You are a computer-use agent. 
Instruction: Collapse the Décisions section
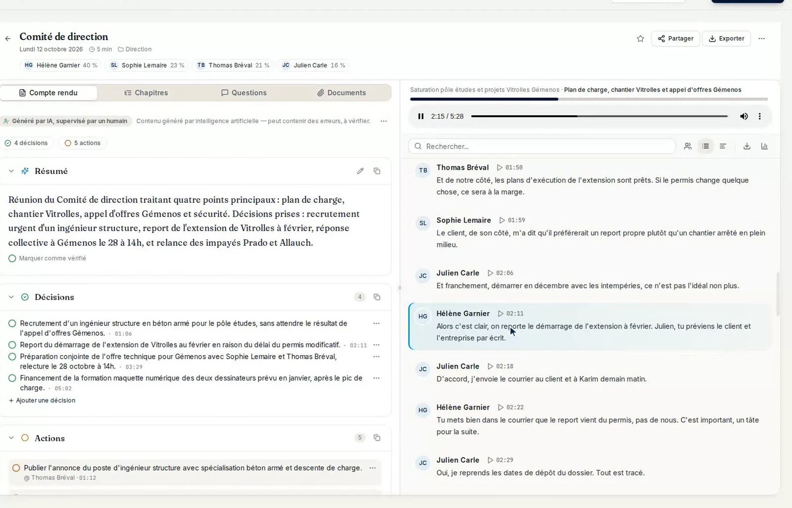point(11,297)
